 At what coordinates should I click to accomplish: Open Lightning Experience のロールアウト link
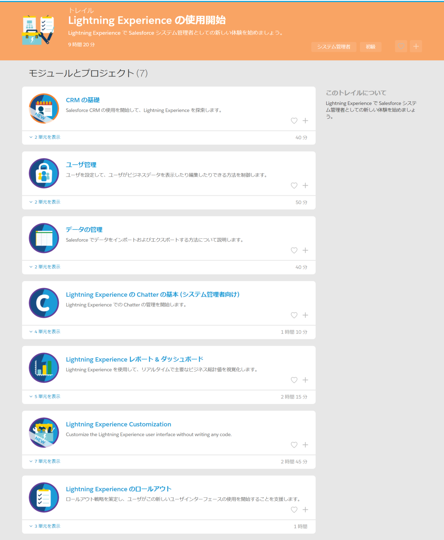[119, 489]
